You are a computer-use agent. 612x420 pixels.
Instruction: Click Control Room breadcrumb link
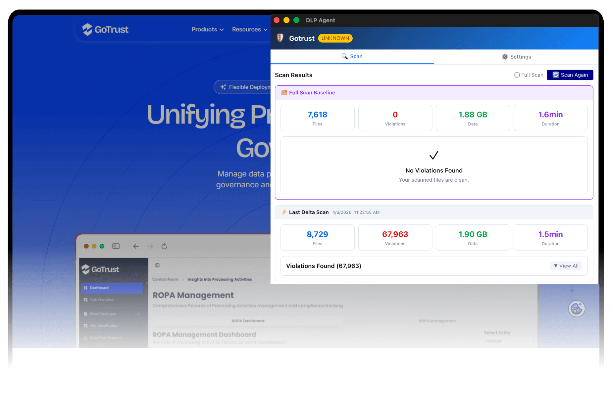pos(165,279)
